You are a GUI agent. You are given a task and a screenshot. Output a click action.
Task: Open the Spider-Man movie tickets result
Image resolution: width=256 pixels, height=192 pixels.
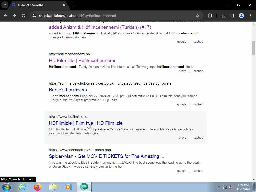106,156
